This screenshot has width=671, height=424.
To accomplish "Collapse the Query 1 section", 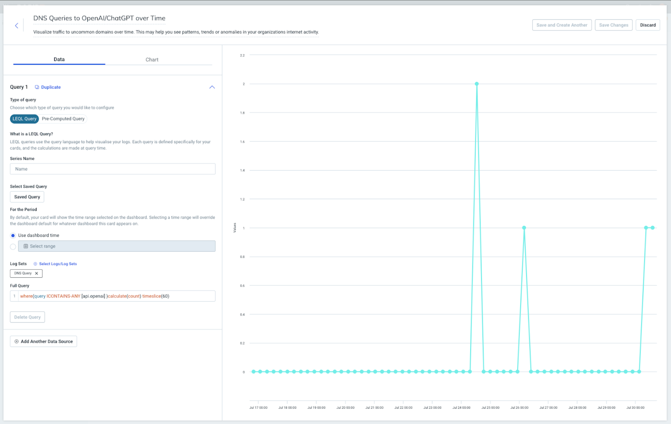I will [212, 87].
